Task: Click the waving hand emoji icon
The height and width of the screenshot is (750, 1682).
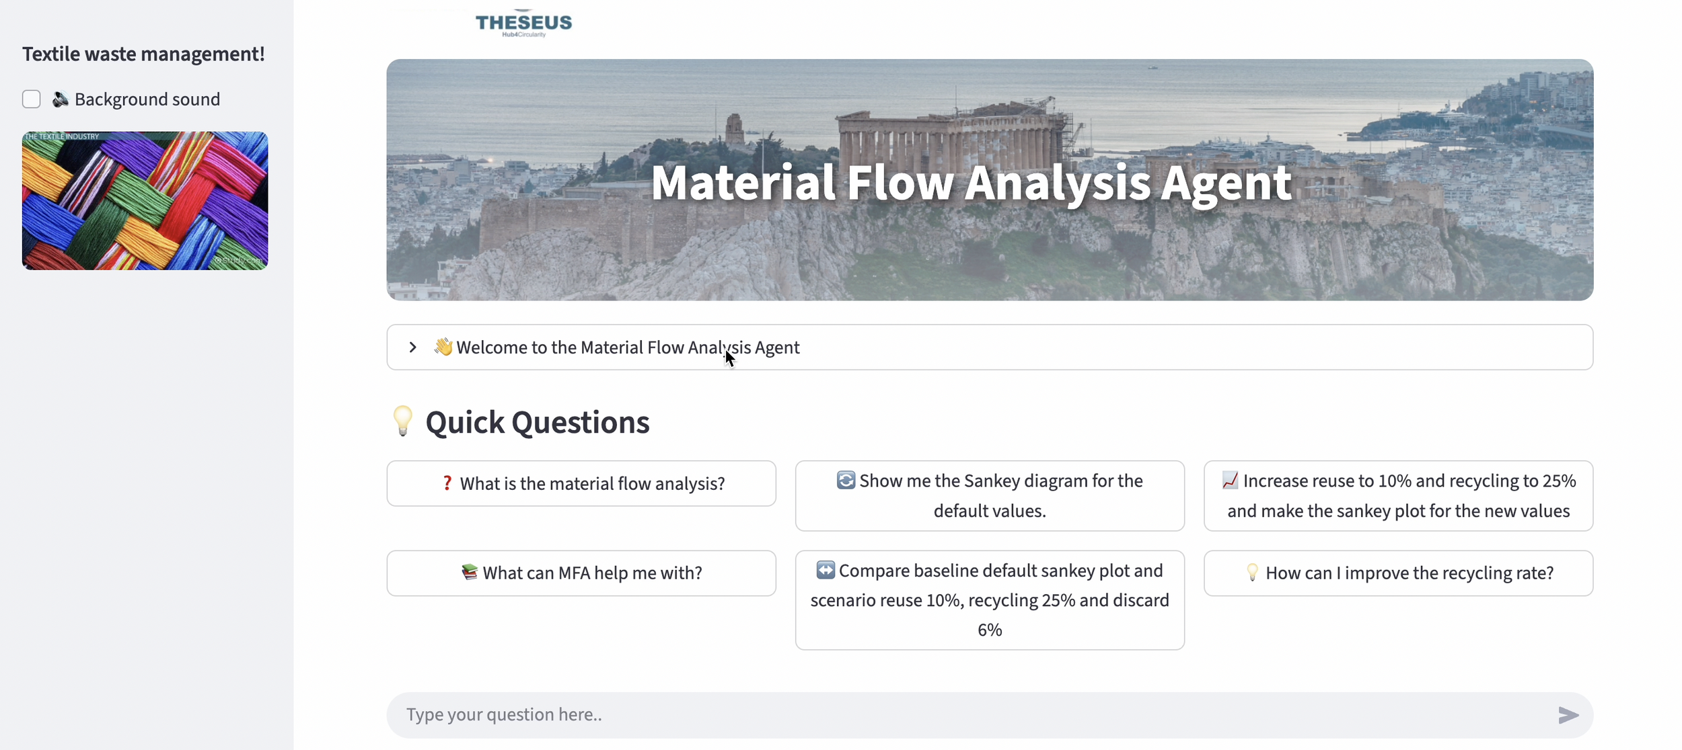Action: [443, 347]
